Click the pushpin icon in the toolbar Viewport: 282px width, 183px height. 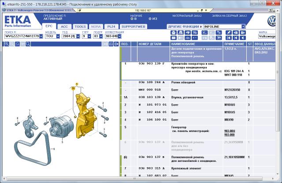[x=229, y=33]
